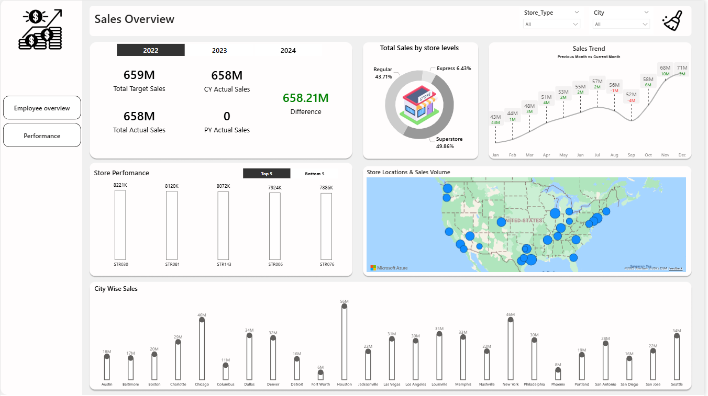Viewport: 708px width, 396px height.
Task: Switch store performance to Bottom 5
Action: click(315, 174)
